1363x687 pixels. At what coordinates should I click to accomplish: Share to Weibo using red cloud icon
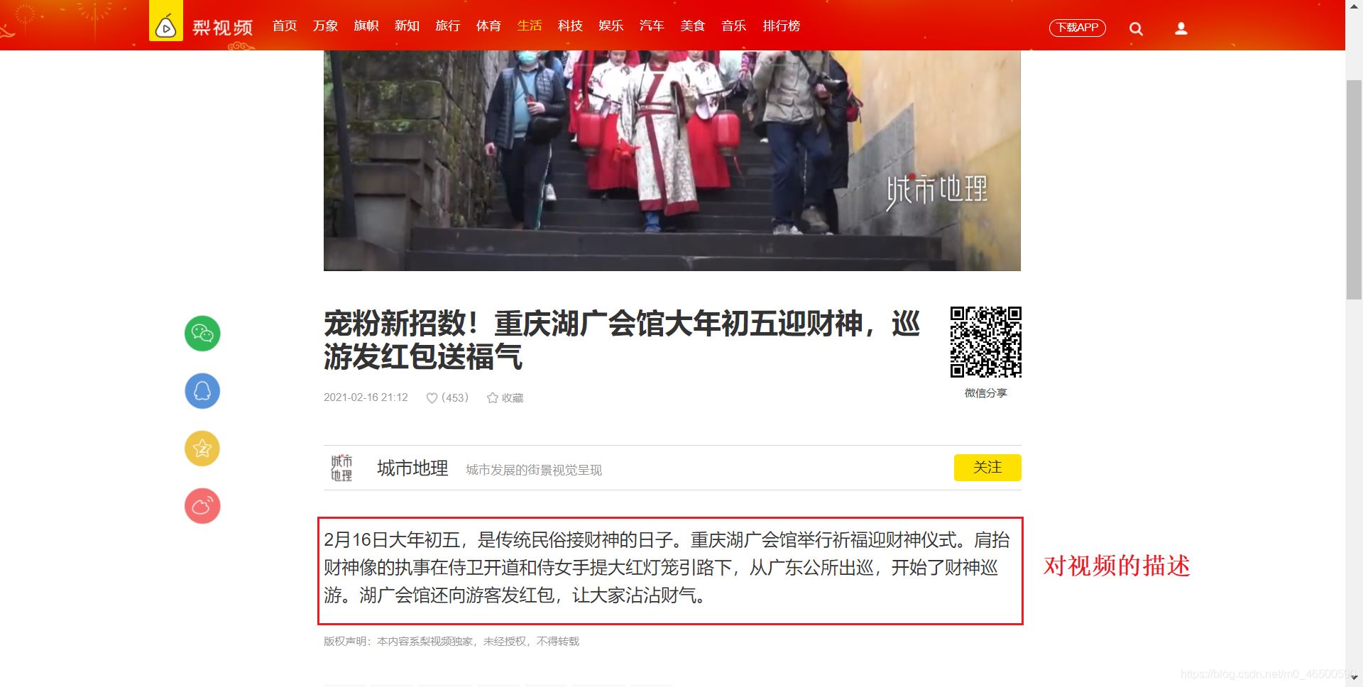pos(202,505)
